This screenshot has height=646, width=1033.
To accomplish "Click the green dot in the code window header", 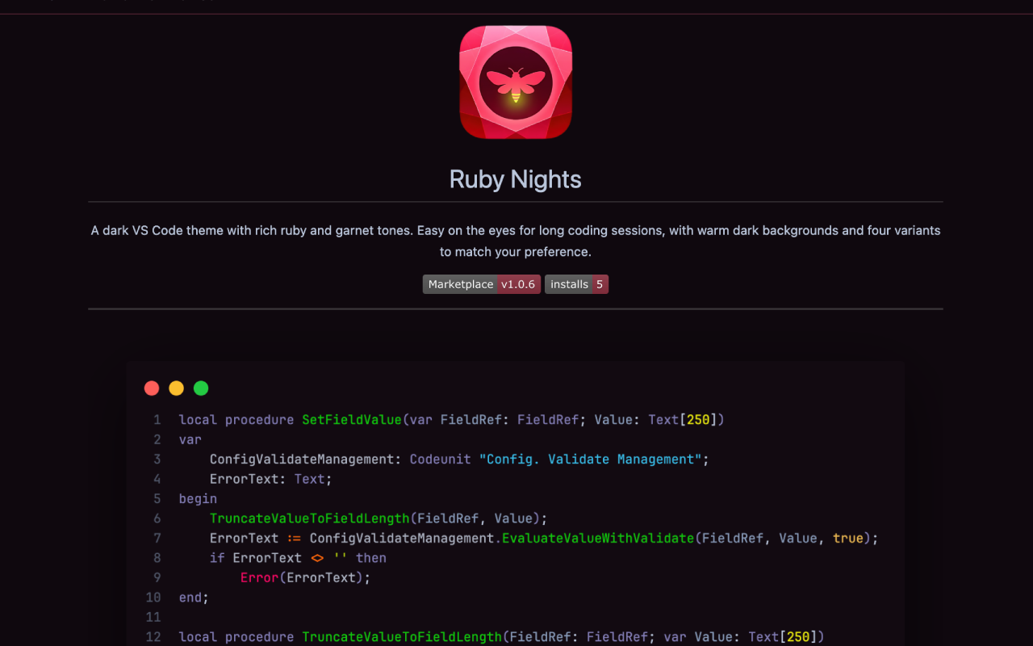I will (201, 388).
